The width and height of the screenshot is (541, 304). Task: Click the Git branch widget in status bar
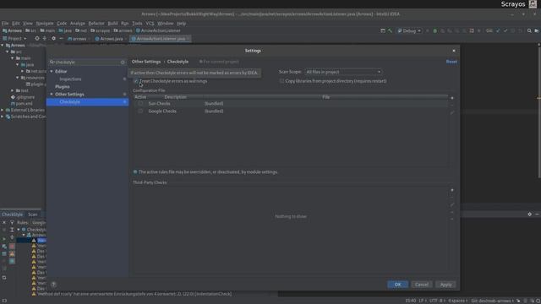[x=492, y=301]
